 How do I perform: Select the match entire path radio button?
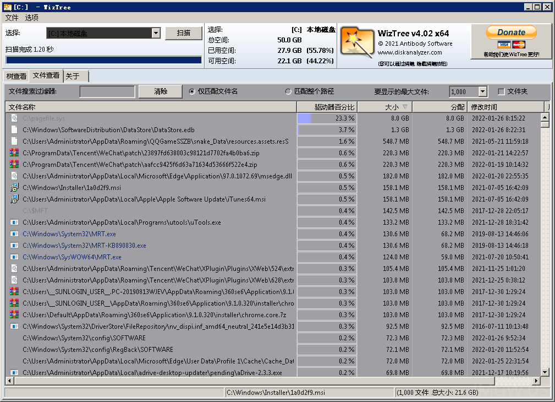click(288, 91)
